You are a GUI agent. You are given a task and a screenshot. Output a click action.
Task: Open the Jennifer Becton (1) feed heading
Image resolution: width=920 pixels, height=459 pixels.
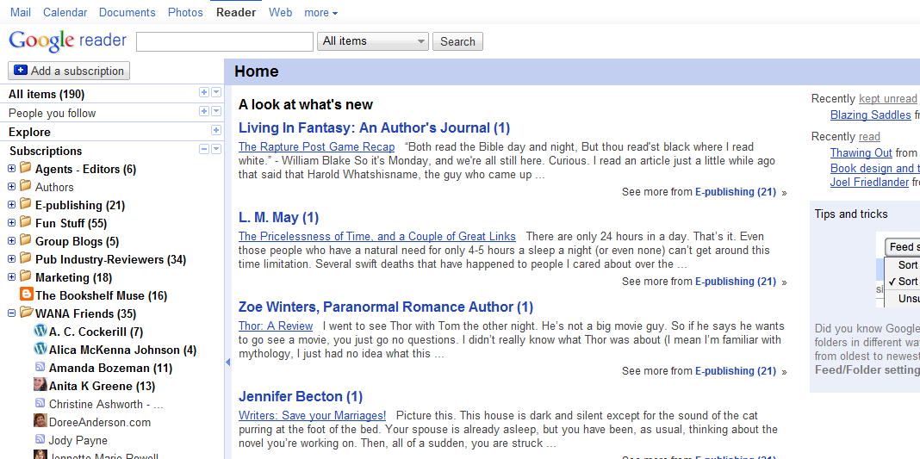pyautogui.click(x=301, y=396)
